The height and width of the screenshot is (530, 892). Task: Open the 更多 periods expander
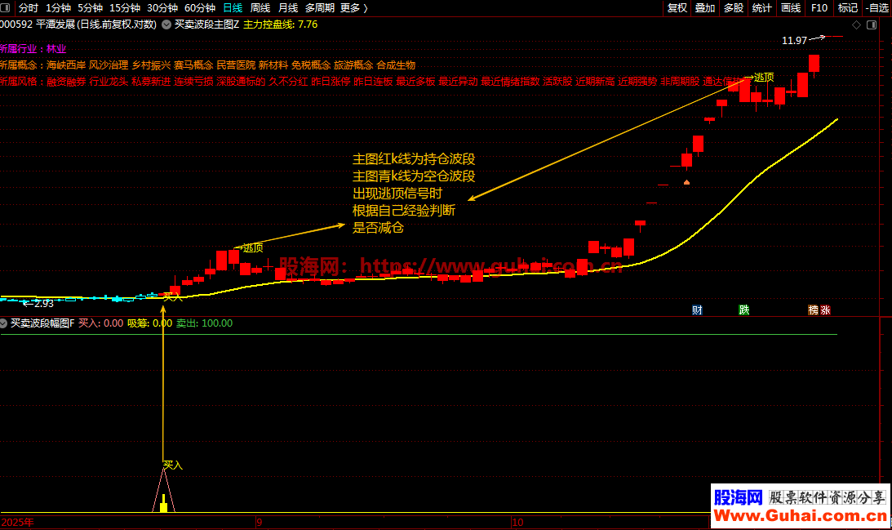[x=353, y=7]
